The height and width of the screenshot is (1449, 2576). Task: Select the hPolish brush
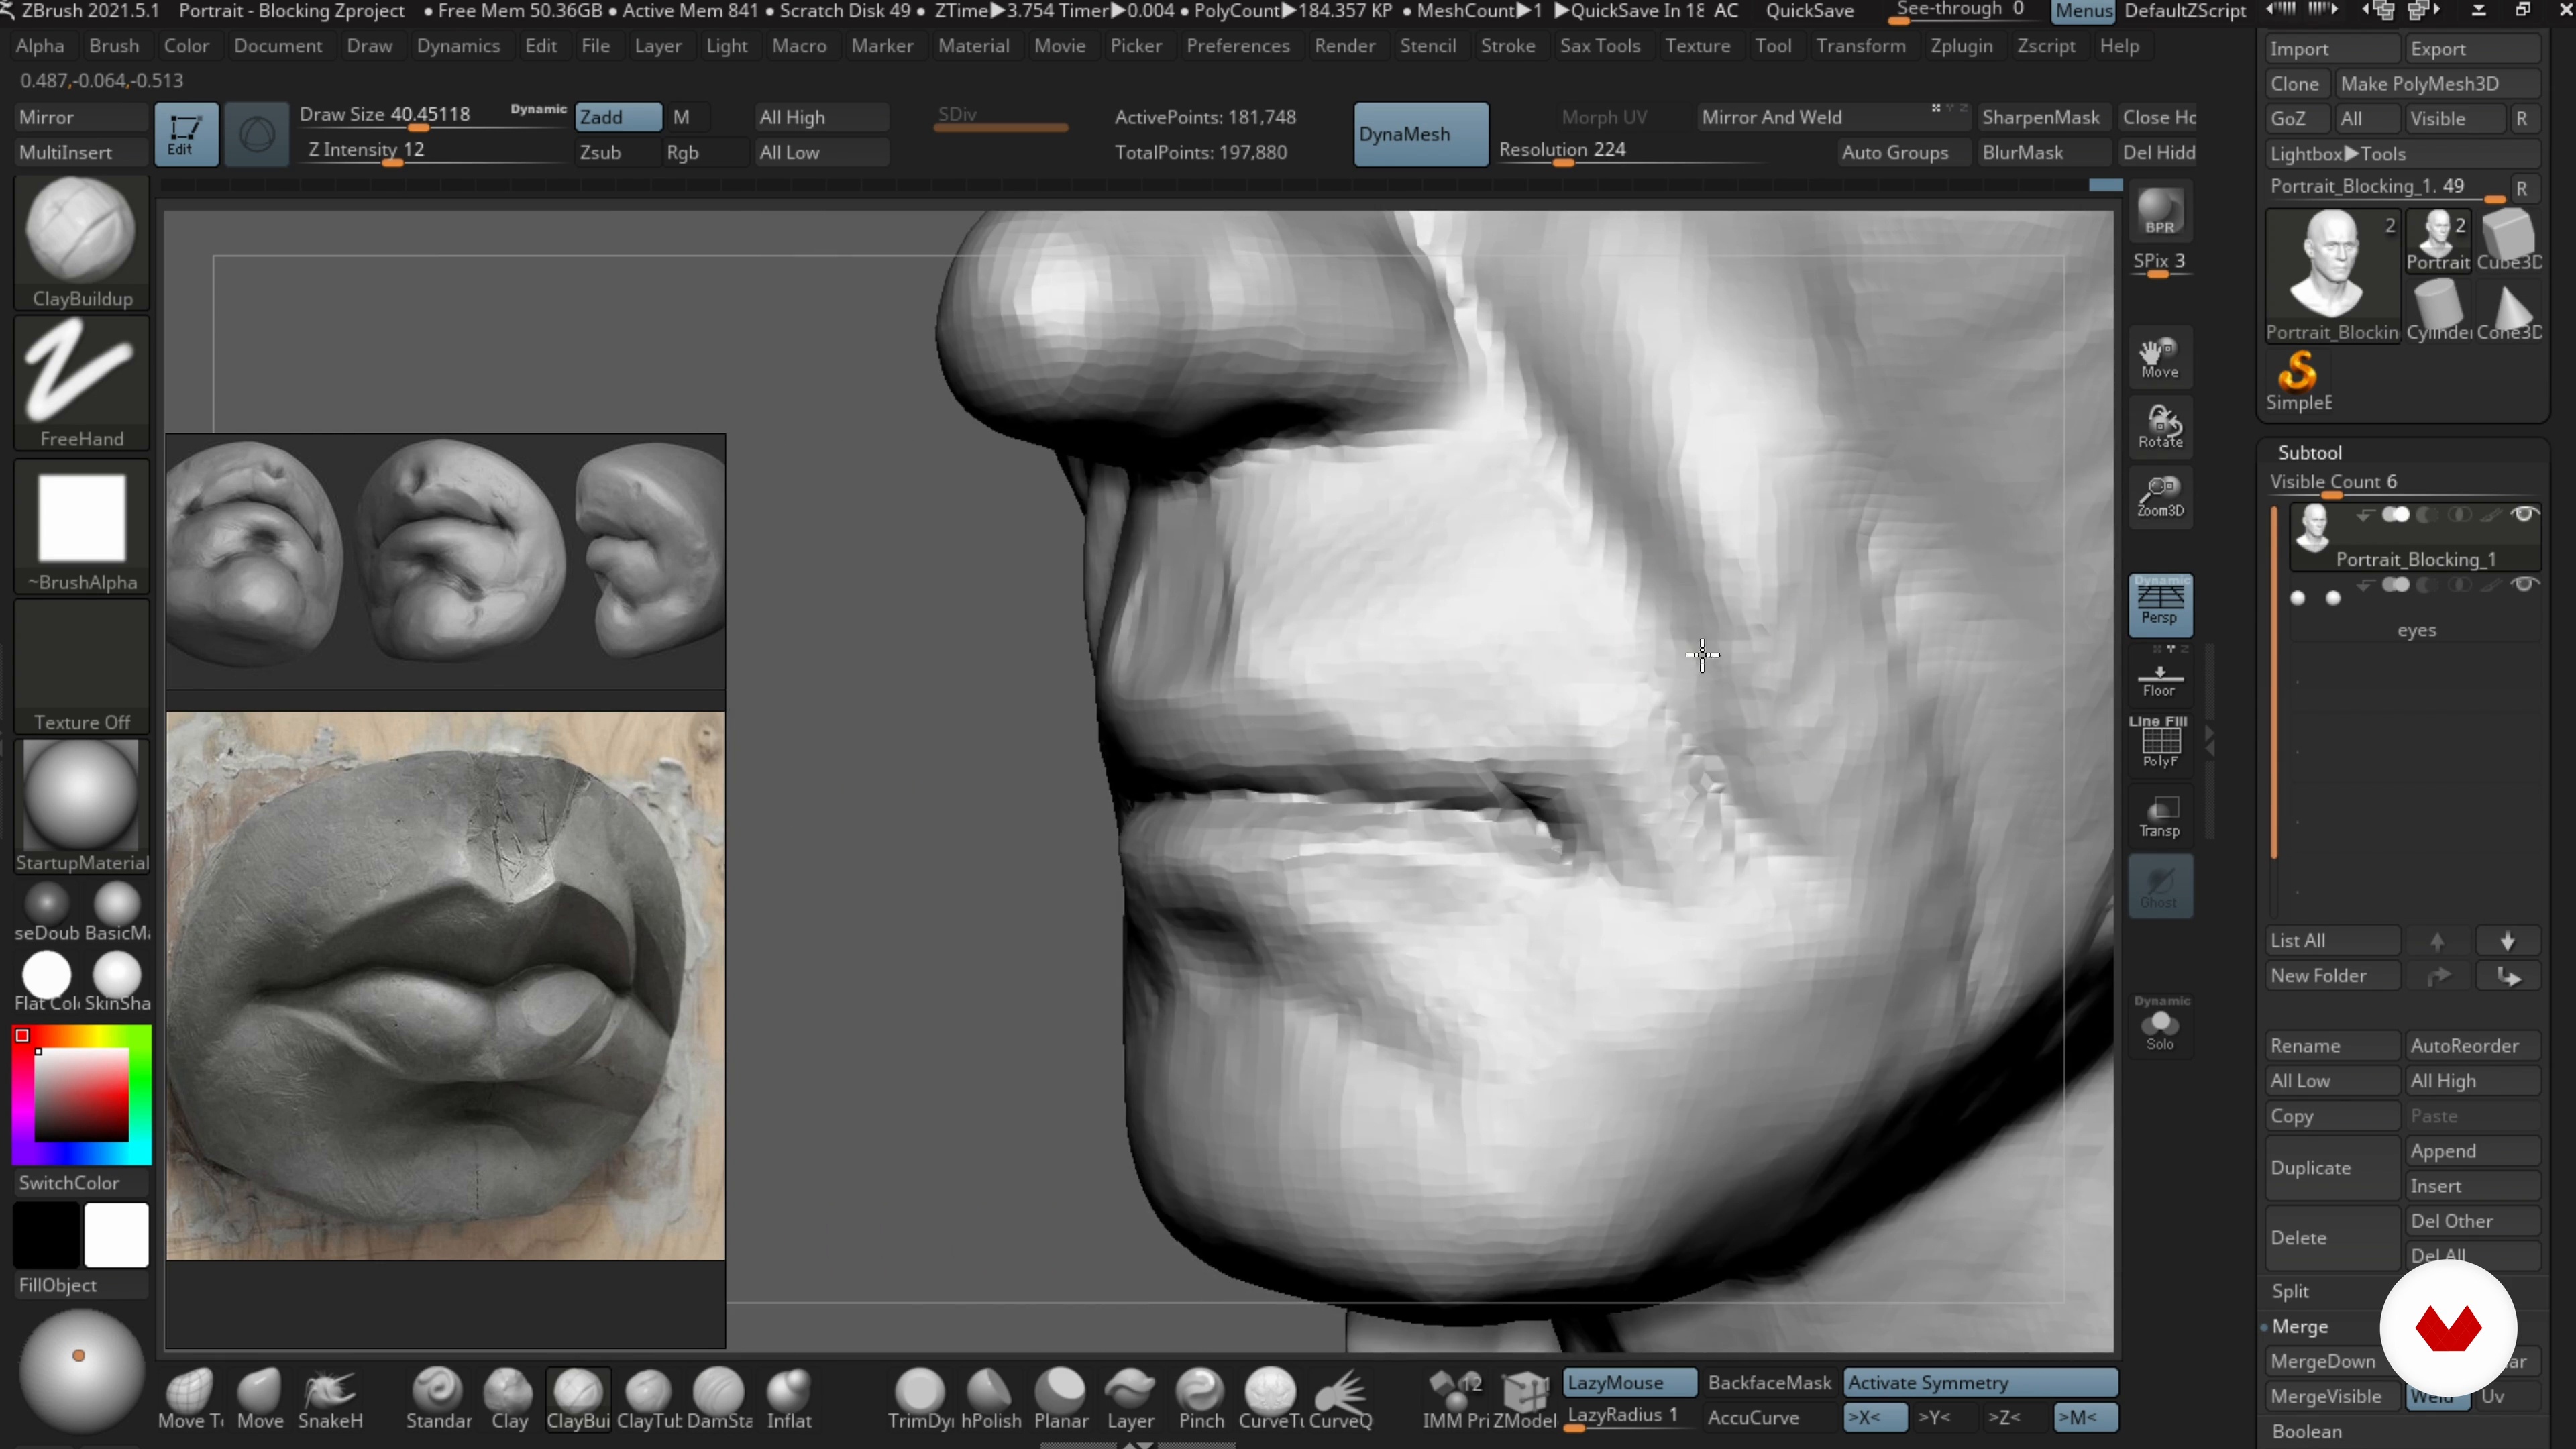click(x=991, y=1399)
